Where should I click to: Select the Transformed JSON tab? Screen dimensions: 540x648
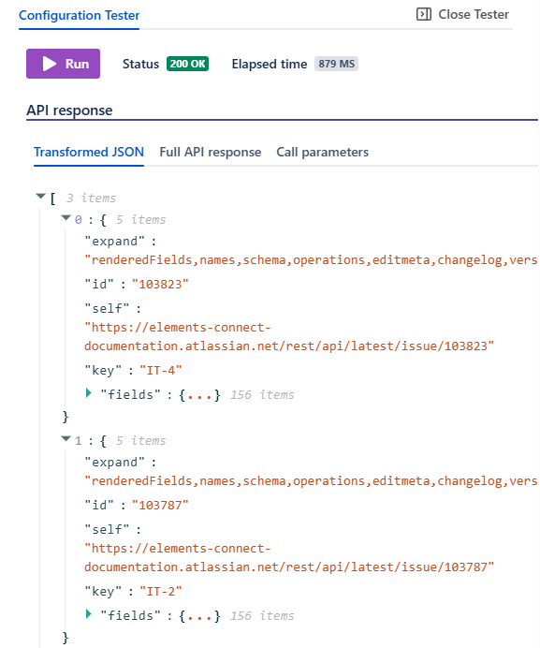pos(89,152)
